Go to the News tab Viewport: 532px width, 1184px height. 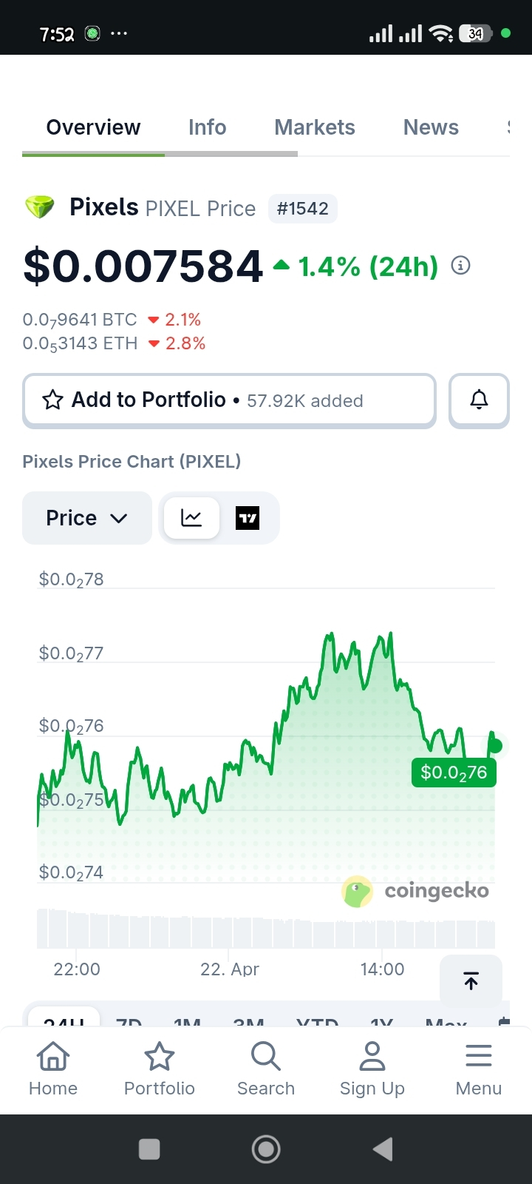click(431, 127)
